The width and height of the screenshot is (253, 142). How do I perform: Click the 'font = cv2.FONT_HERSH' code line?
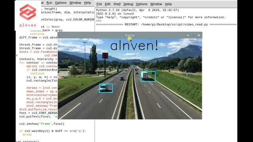(x=38, y=113)
